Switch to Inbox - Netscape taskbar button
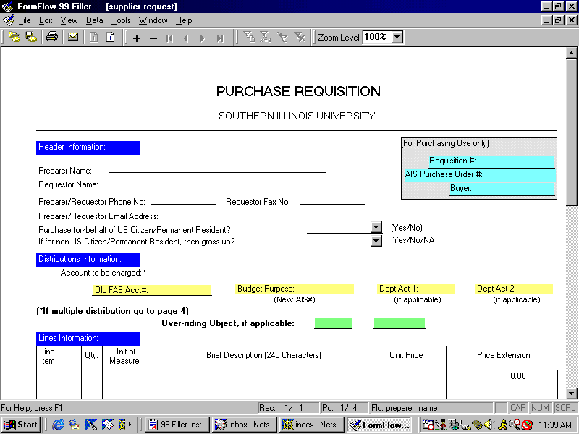This screenshot has height=434, width=579. click(244, 425)
